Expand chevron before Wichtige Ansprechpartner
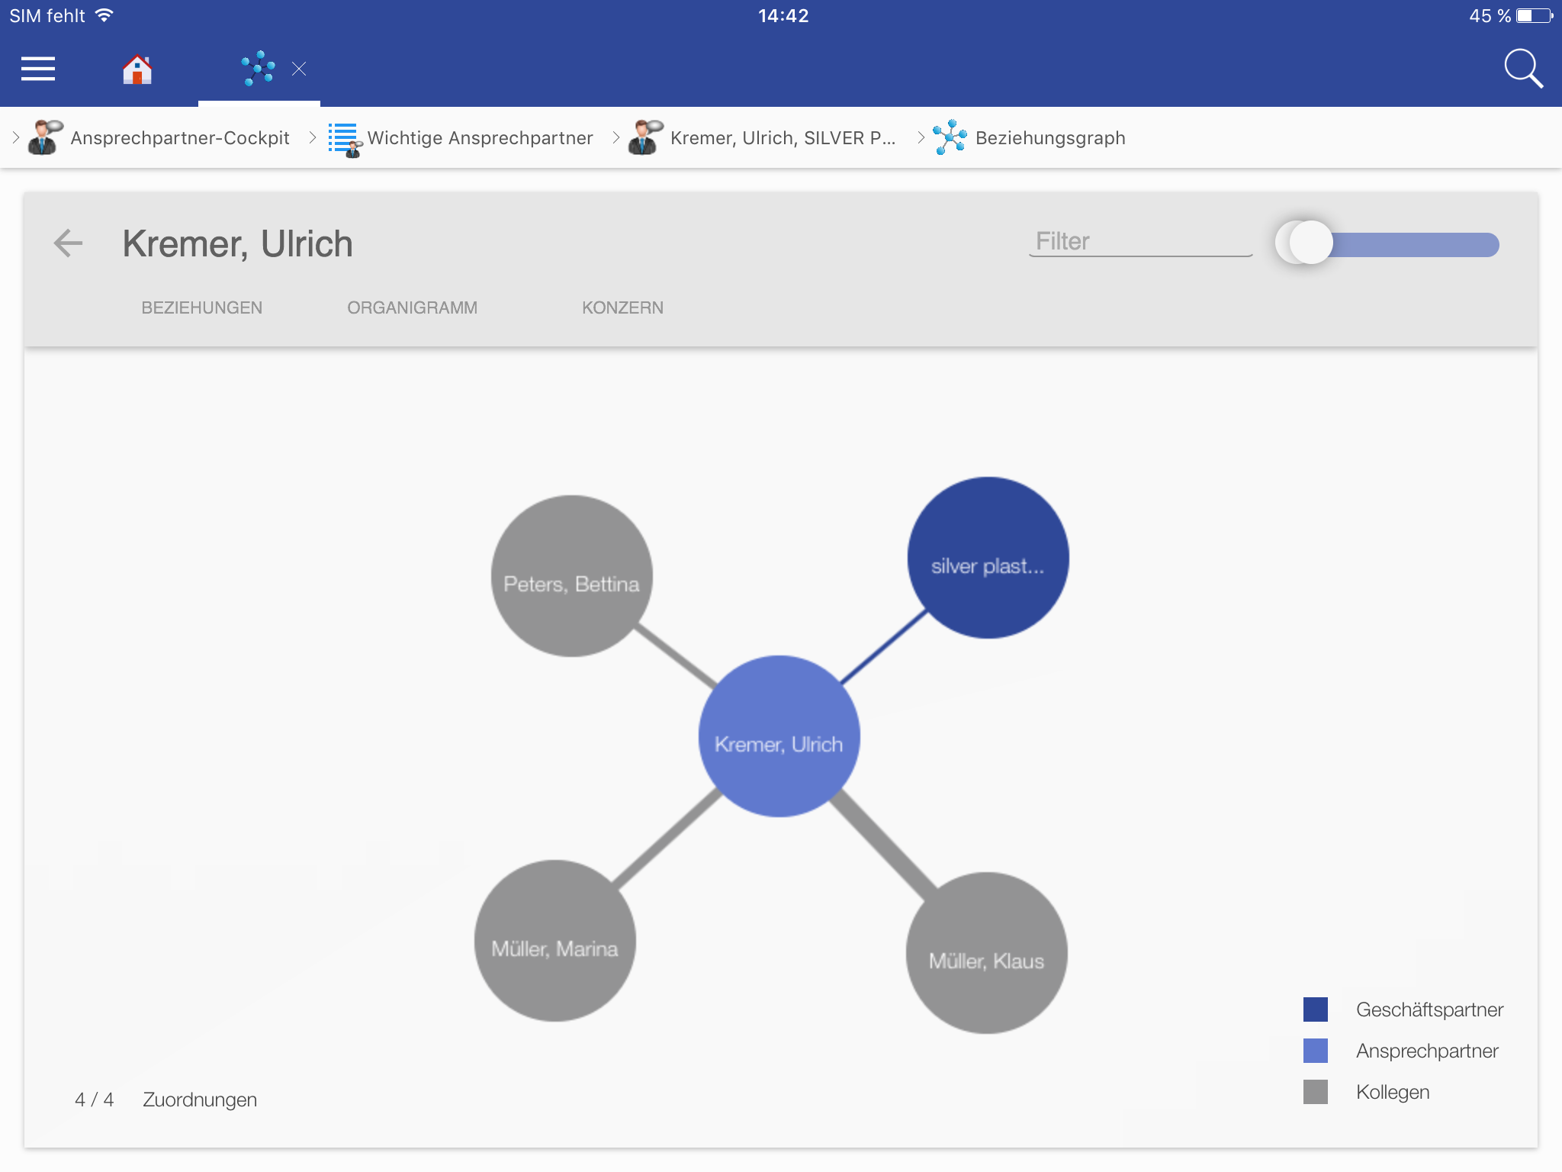 312,137
